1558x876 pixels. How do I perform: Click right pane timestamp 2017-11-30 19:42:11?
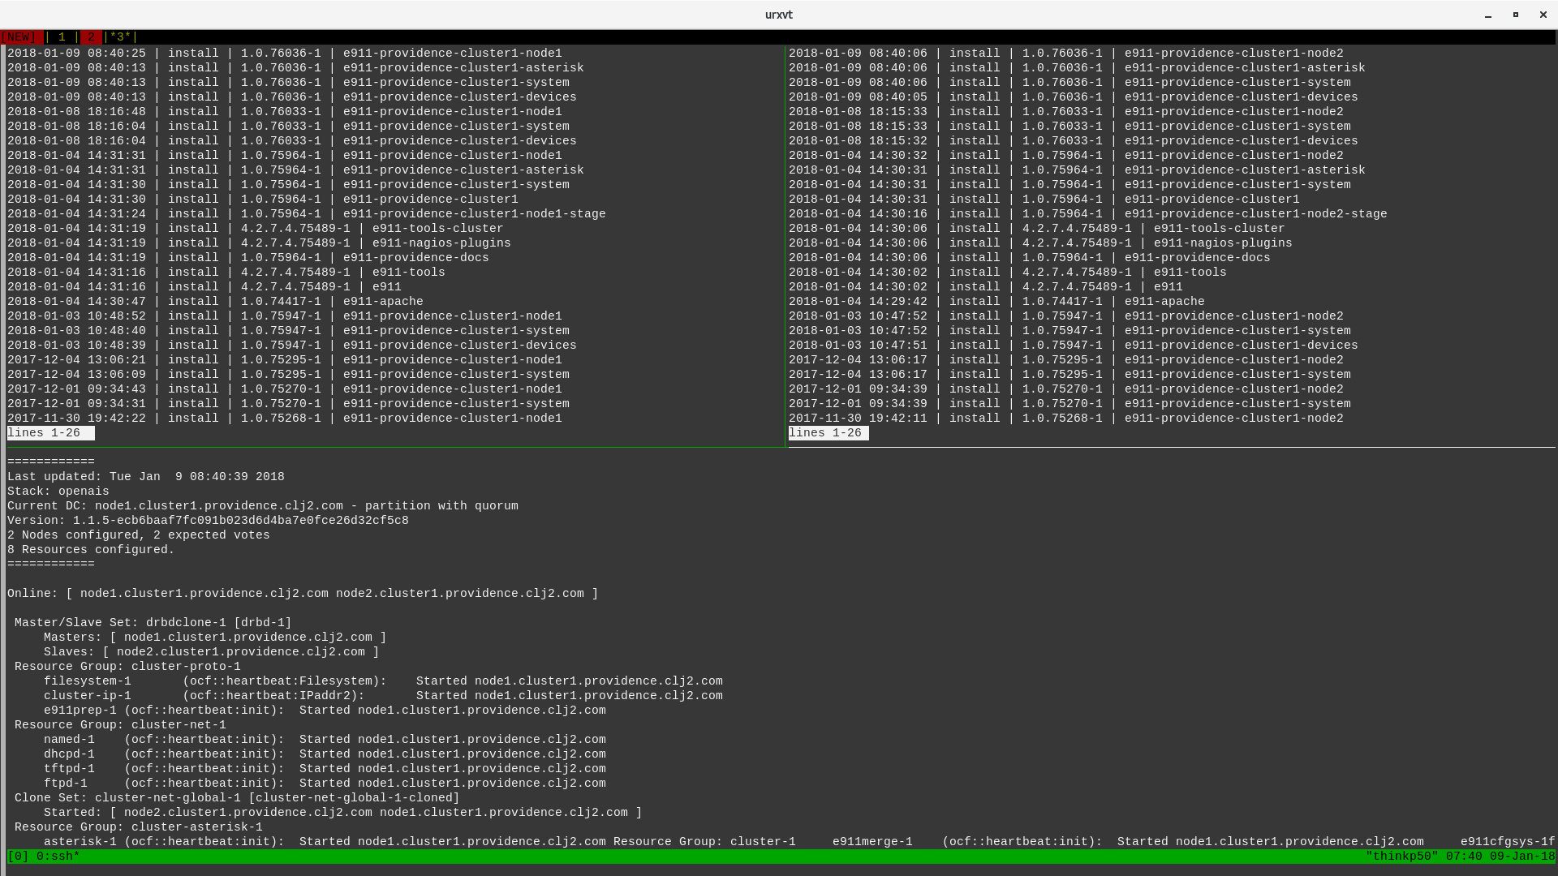click(x=858, y=419)
